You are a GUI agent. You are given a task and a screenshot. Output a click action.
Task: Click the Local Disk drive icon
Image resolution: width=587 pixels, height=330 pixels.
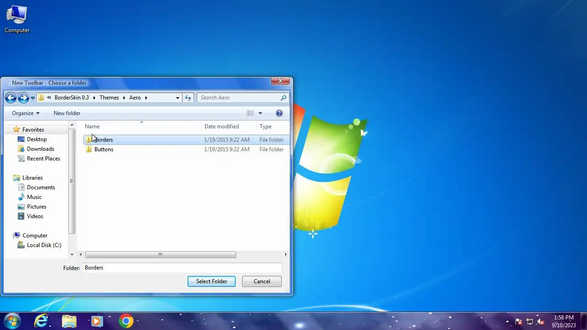(21, 245)
